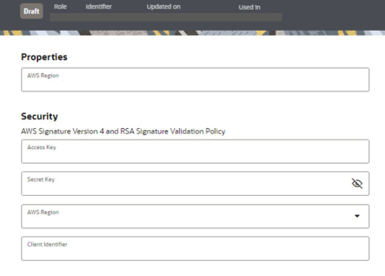385x276 pixels.
Task: Click the Role header label
Action: point(60,7)
